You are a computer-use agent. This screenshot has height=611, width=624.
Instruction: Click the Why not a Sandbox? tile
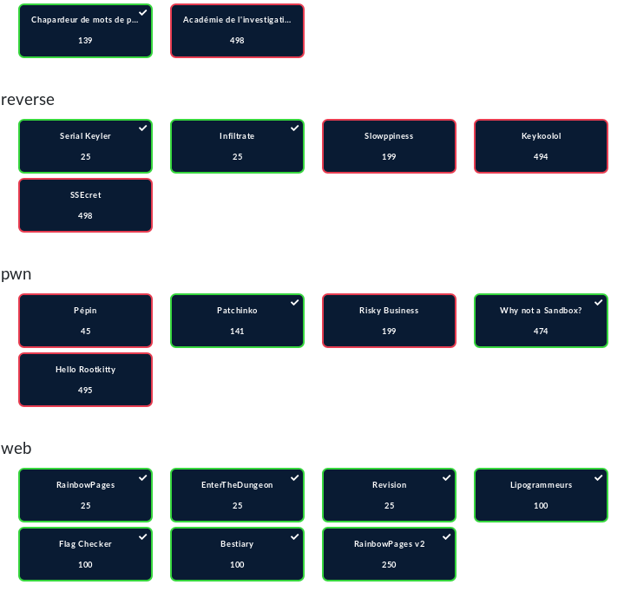[x=541, y=320]
